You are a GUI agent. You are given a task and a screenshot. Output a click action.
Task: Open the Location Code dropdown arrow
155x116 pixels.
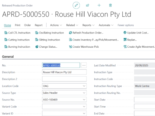click(x=84, y=86)
